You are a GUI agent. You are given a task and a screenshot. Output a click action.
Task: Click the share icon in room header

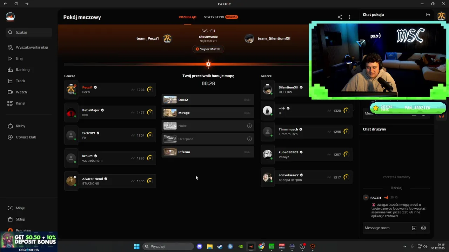340,17
